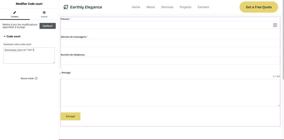Click the Earthly Elegance leaf logo
This screenshot has height=140, width=284.
[66, 7]
